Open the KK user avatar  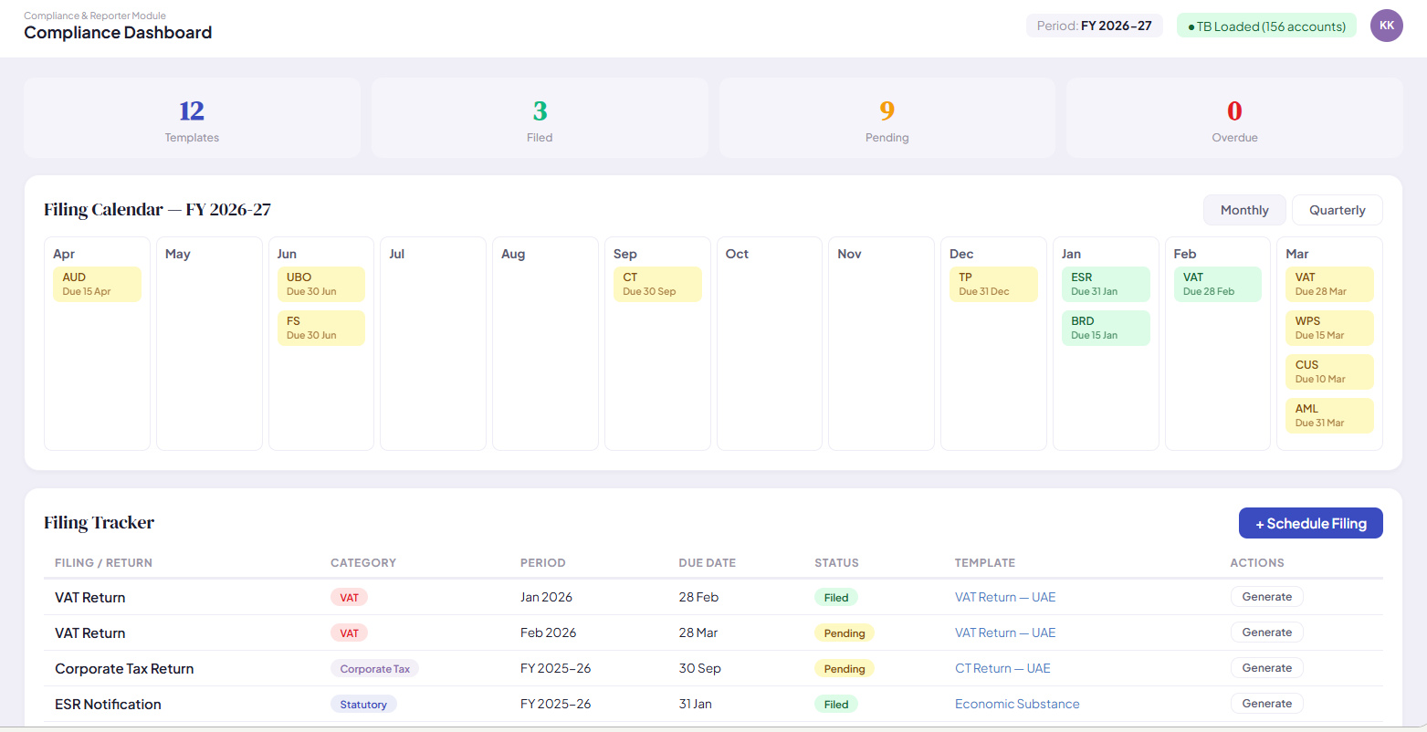point(1386,26)
